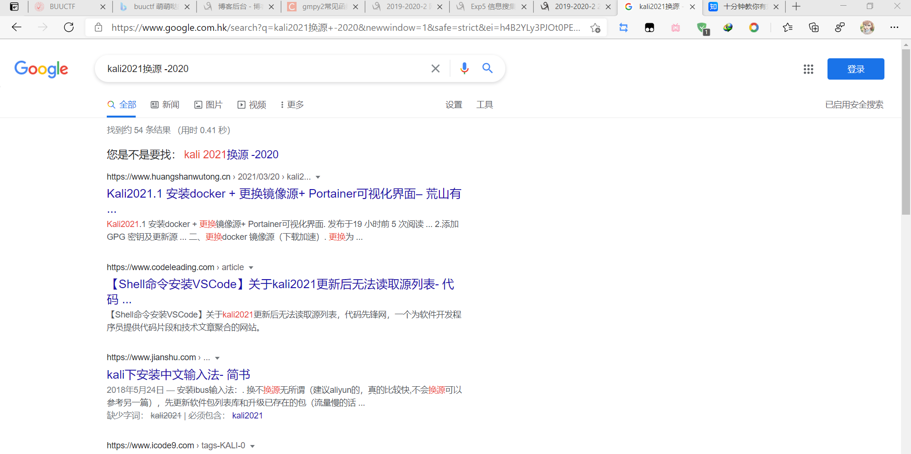The height and width of the screenshot is (454, 911).
Task: Open the Collections icon
Action: (814, 27)
